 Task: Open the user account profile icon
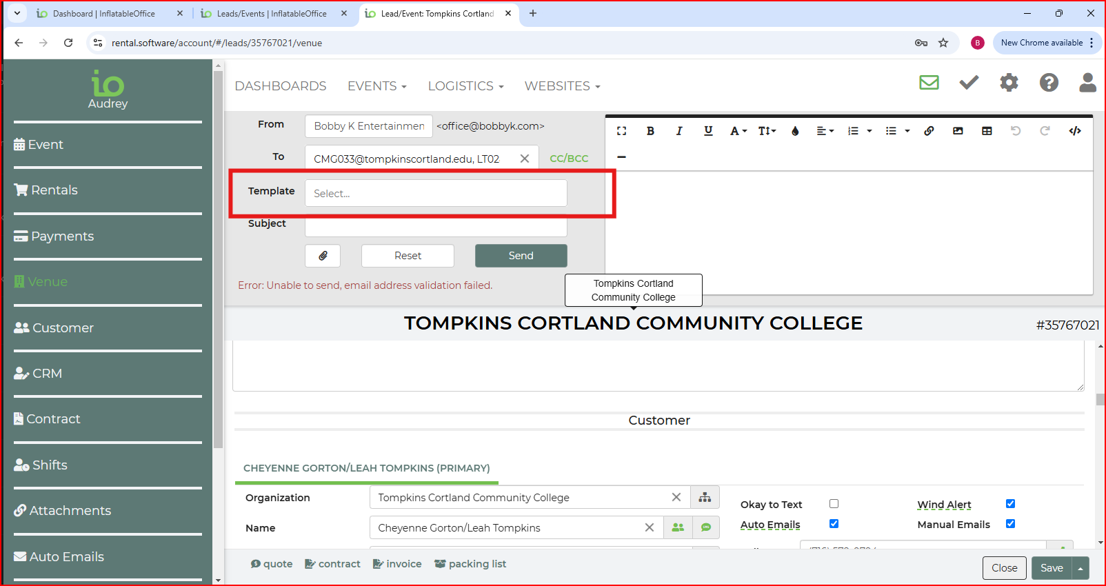pyautogui.click(x=1088, y=83)
